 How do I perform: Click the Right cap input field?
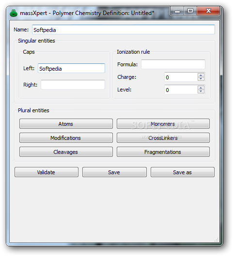click(x=73, y=85)
